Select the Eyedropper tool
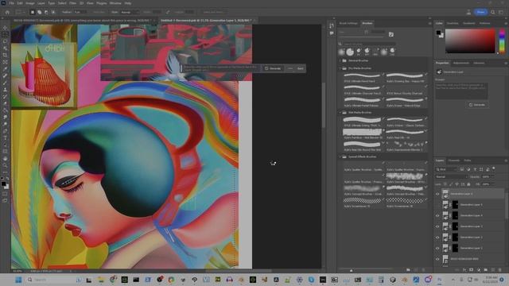Screen dimensions: 509x286 [5, 69]
